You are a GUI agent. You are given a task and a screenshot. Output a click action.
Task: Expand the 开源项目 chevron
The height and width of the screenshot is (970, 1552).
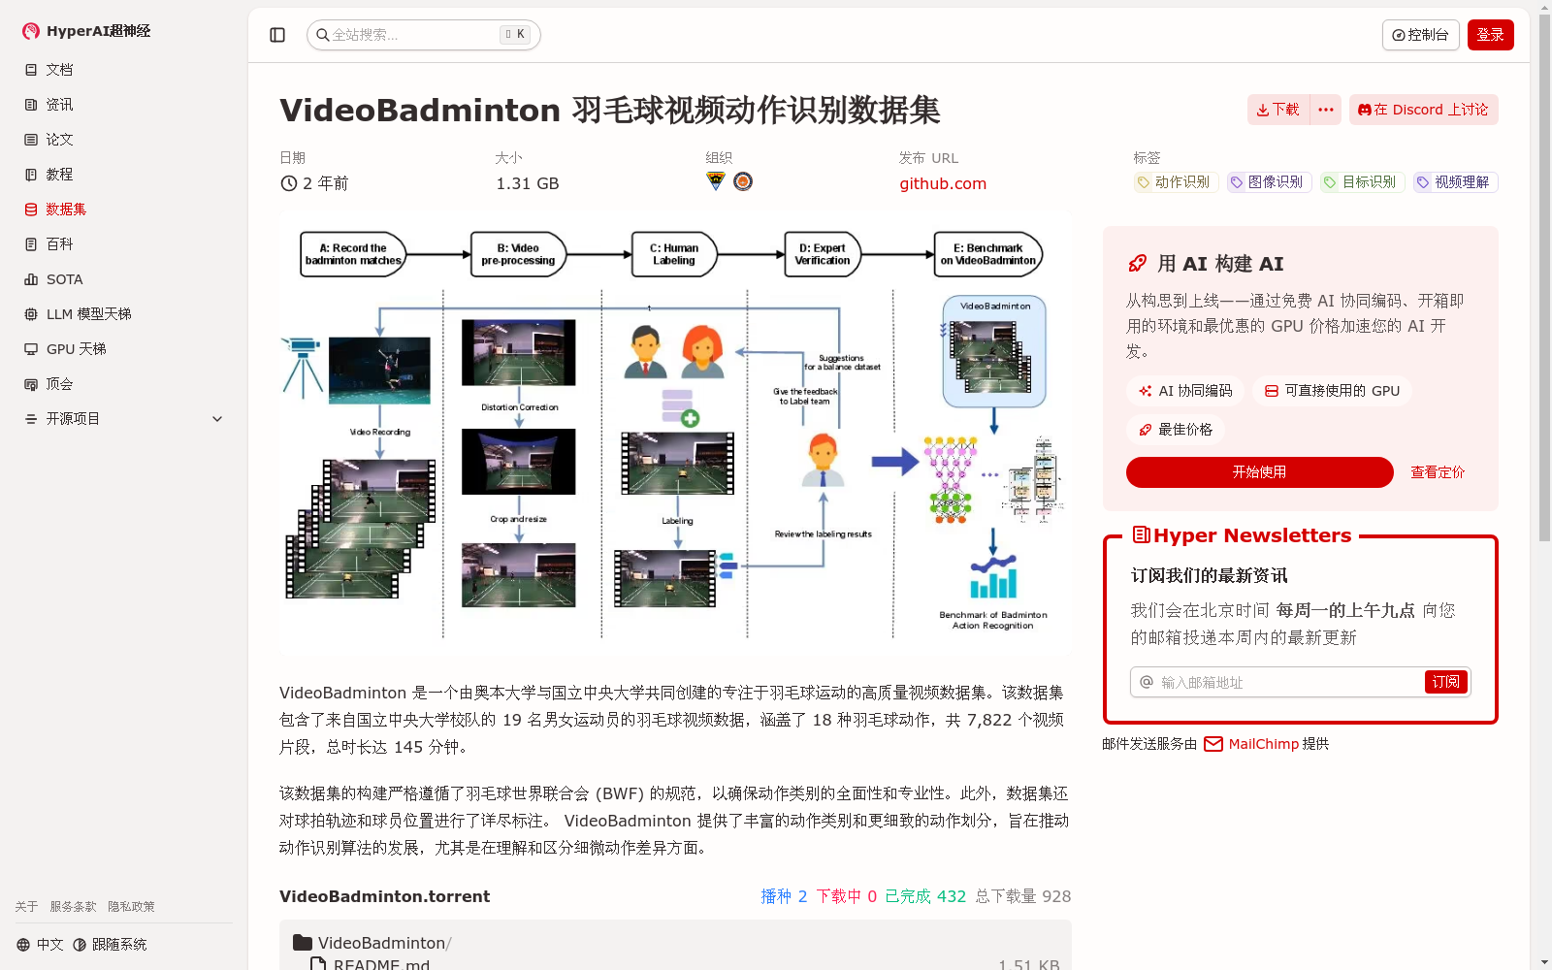tap(217, 419)
